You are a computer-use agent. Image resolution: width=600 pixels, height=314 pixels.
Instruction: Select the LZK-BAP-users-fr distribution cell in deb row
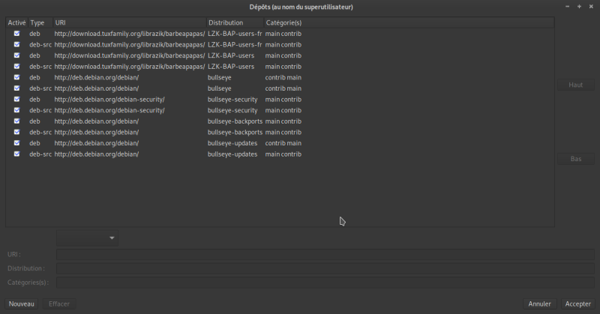point(235,34)
